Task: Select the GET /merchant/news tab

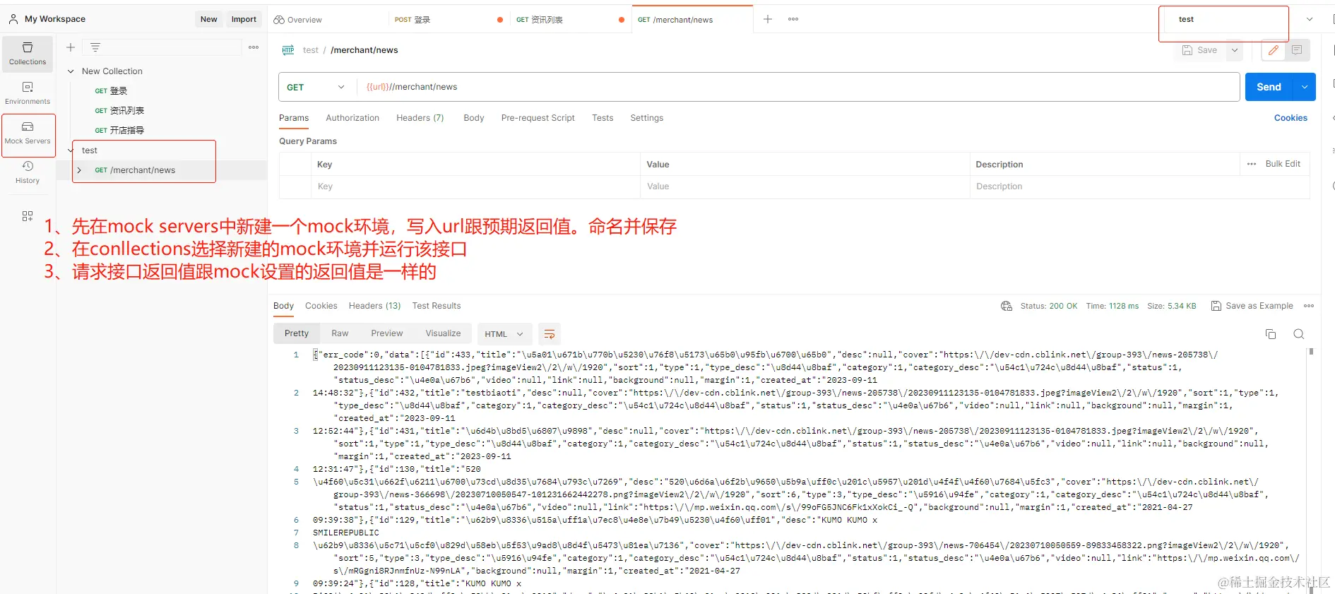Action: click(x=692, y=20)
